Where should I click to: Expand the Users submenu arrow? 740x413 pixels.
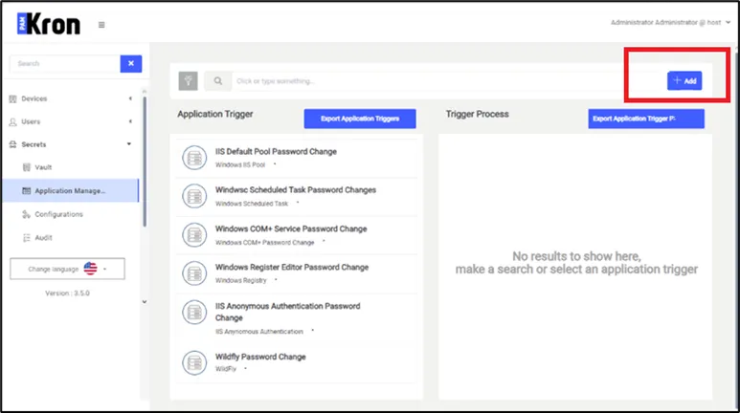(130, 121)
